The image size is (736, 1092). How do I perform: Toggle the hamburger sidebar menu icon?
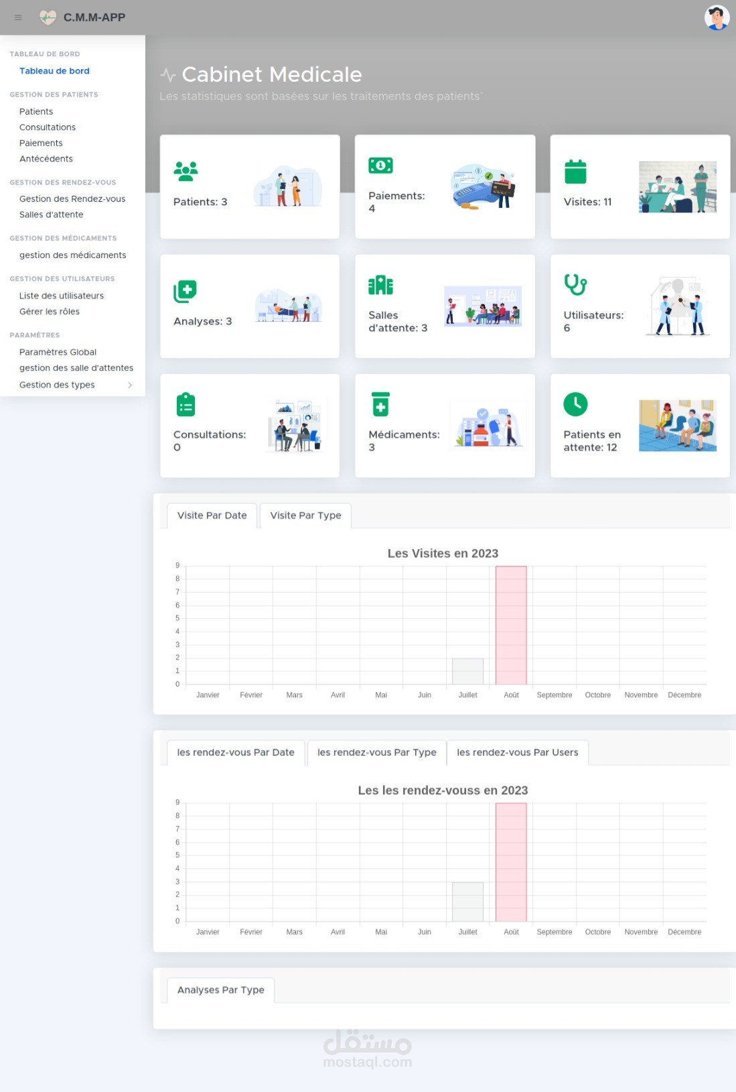point(18,17)
